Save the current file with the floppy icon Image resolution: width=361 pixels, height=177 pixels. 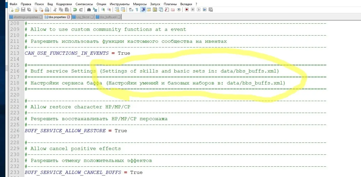click(x=23, y=10)
